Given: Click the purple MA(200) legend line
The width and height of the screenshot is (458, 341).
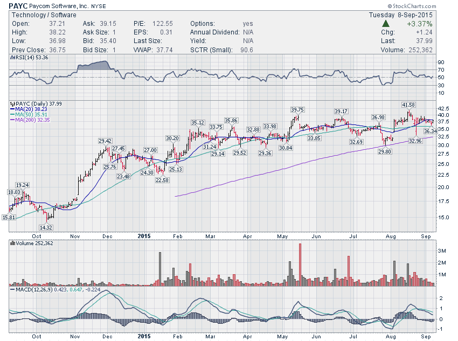Looking at the screenshot, I should pos(12,120).
